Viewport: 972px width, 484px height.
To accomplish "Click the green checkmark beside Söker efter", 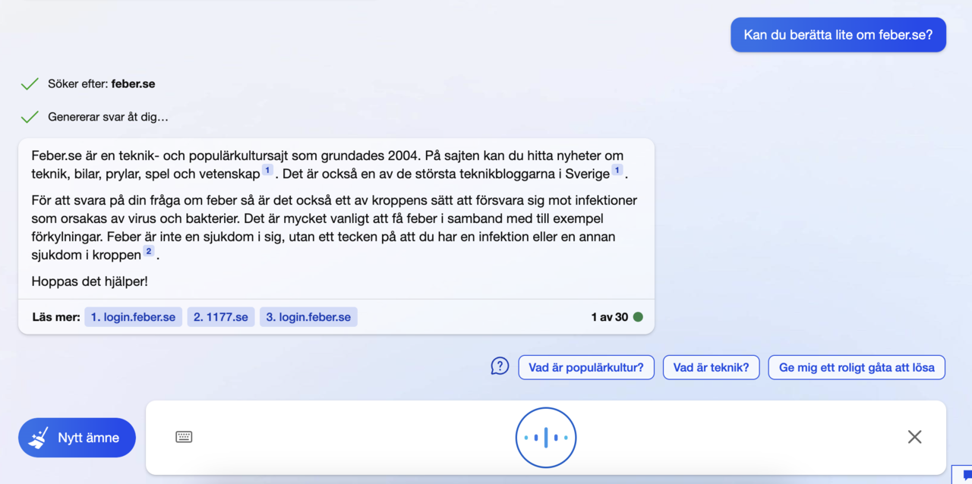I will click(29, 83).
